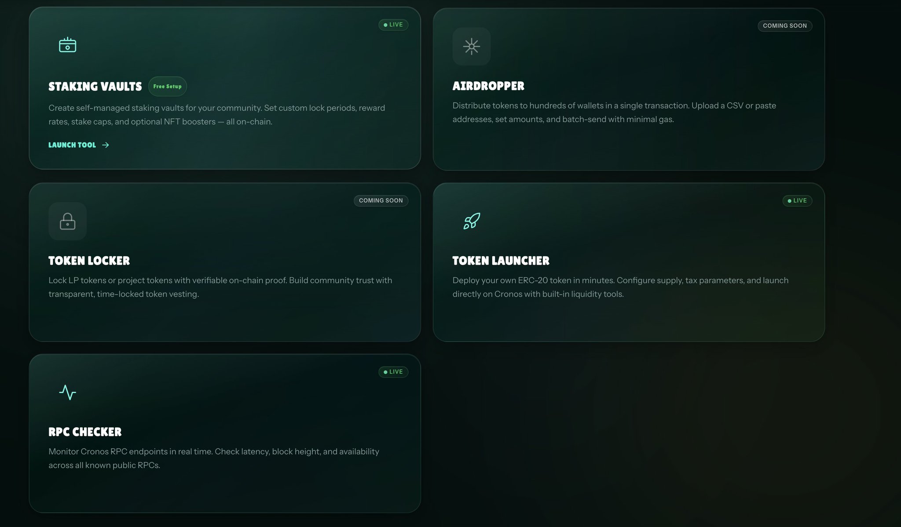Click COMING SOON badge on Token Locker

pyautogui.click(x=381, y=201)
